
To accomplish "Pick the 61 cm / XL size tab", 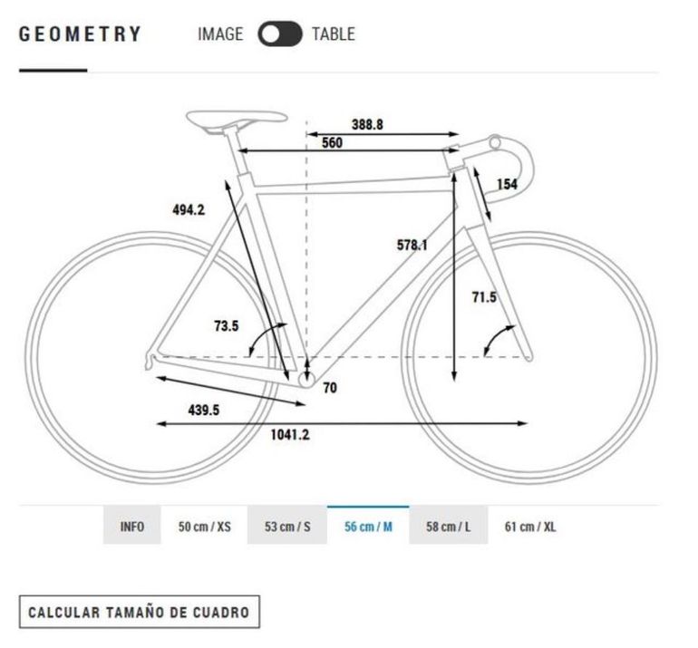I will click(530, 527).
